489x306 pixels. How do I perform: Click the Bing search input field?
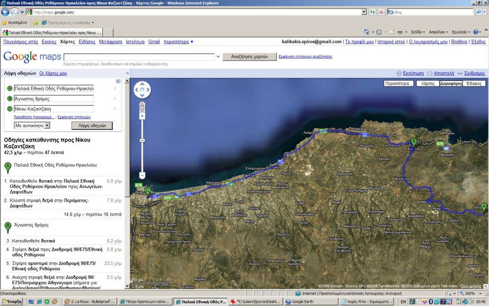[430, 12]
